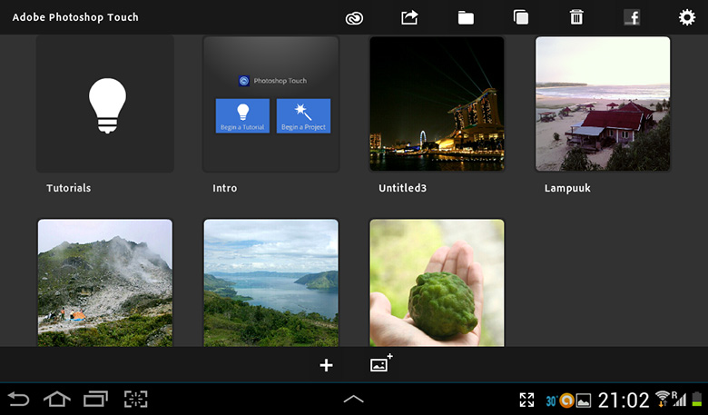Select the Tutorials label
708x415 pixels.
click(x=69, y=188)
